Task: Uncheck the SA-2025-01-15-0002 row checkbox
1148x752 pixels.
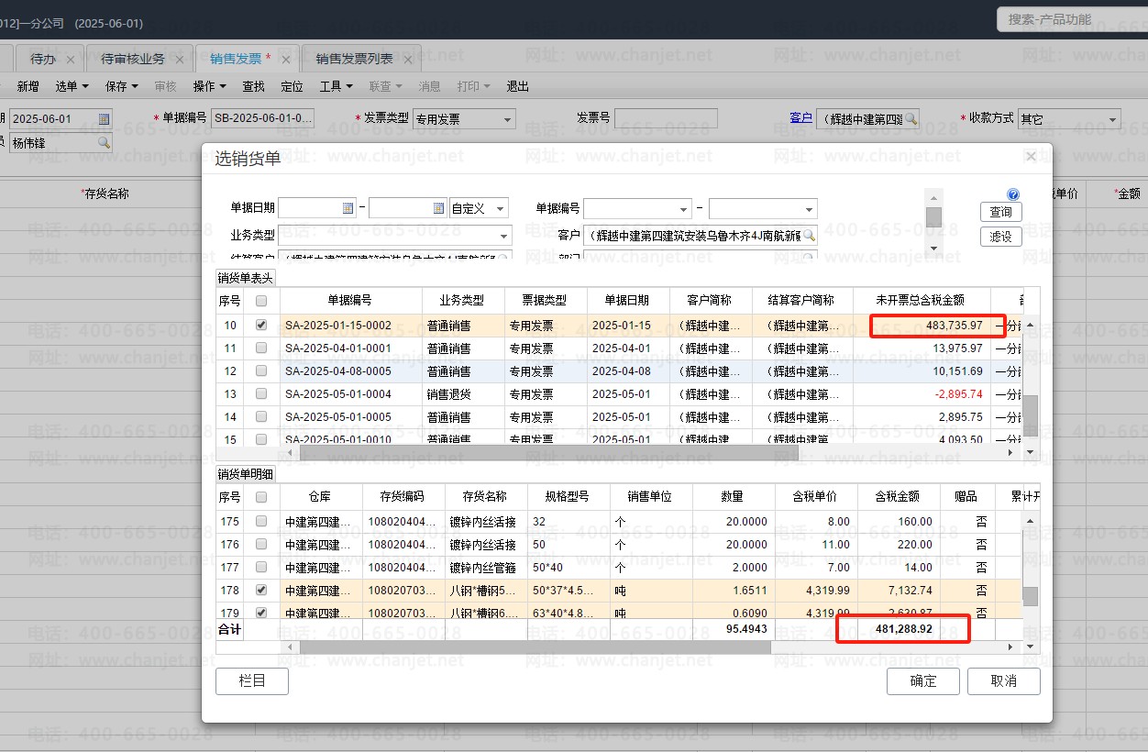Action: tap(261, 325)
